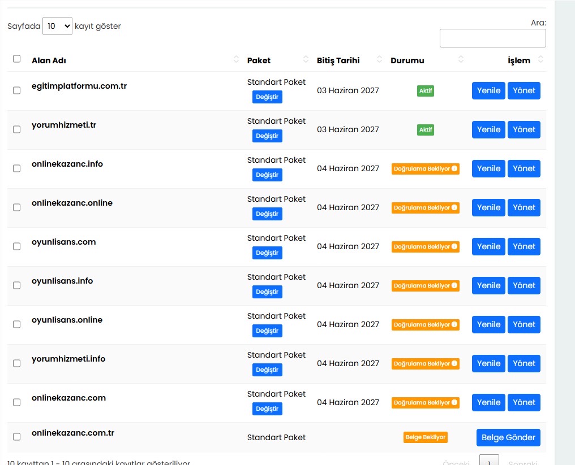Click Yenile in the oyunlisans.com row
This screenshot has height=465, width=575.
(x=488, y=246)
